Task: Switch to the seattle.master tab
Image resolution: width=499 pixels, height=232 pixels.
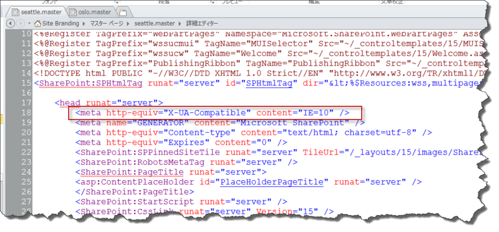Action: [37, 12]
